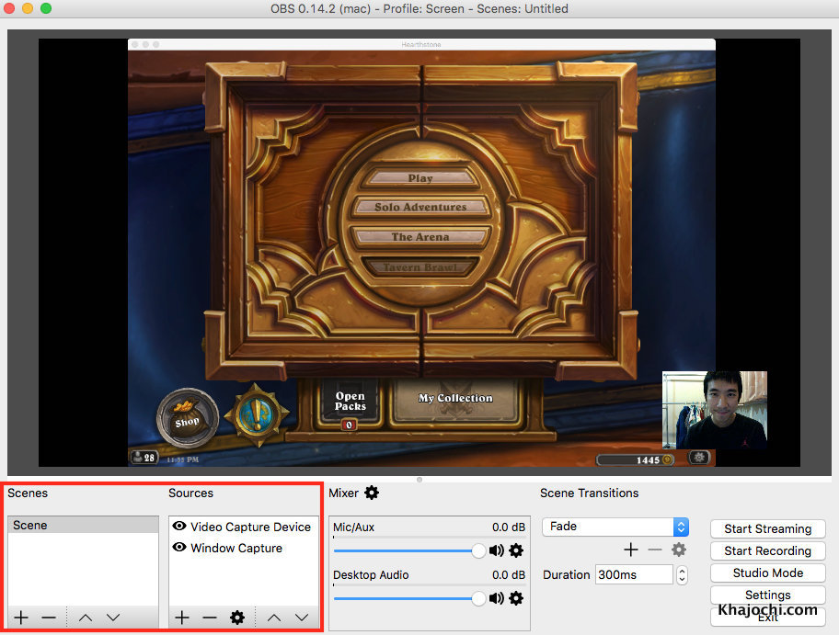Click Start Recording button
Viewport: 839px width, 635px height.
point(768,550)
